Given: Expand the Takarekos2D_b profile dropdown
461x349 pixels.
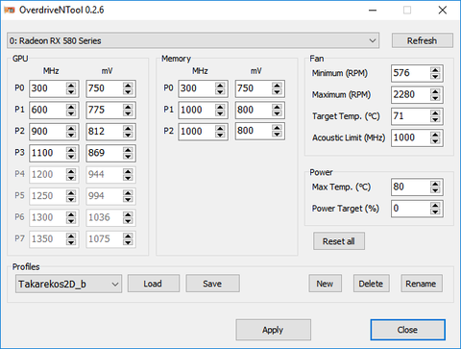Looking at the screenshot, I should (x=68, y=284).
